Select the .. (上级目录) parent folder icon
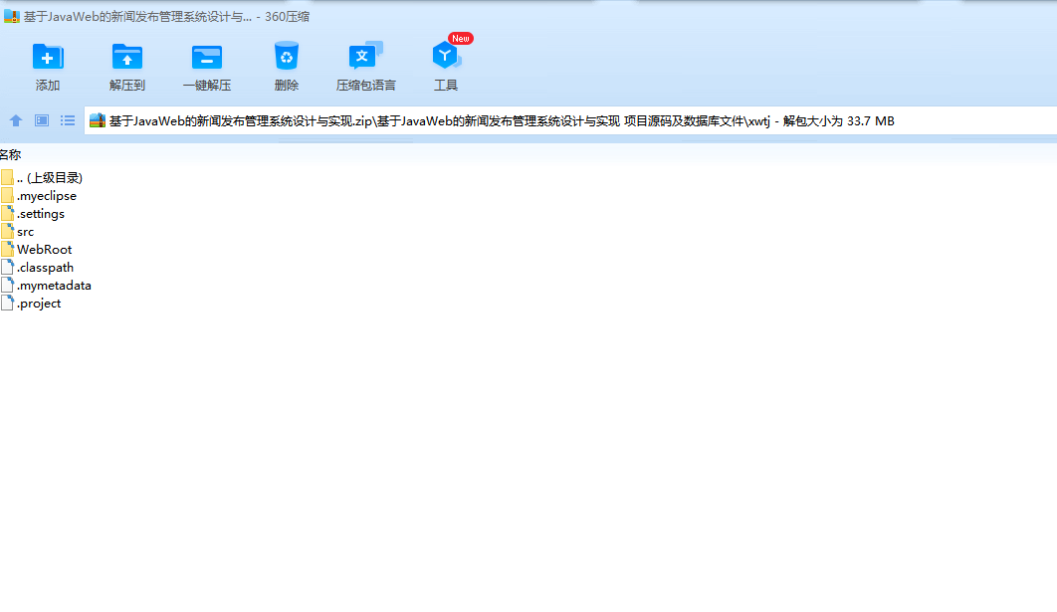This screenshot has width=1057, height=612. click(x=7, y=177)
